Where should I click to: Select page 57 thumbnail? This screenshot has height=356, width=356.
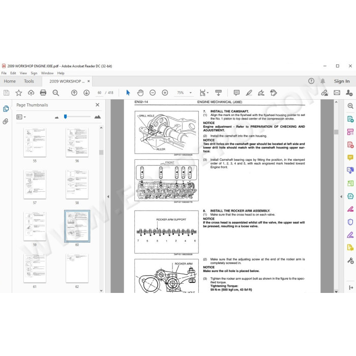point(35,184)
